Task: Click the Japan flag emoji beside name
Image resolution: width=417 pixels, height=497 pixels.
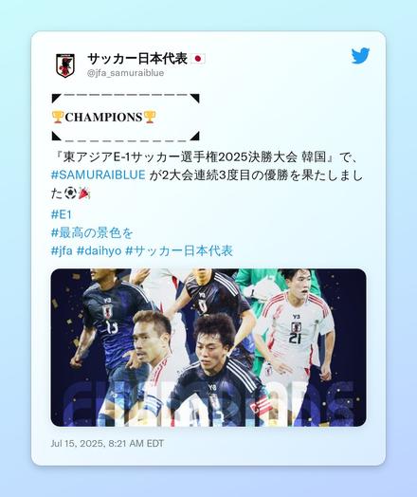Action: (197, 59)
